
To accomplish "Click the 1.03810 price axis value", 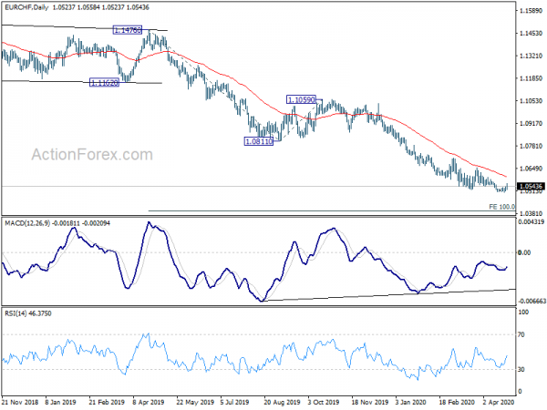I will tap(531, 213).
